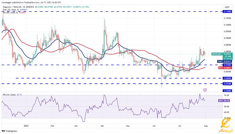Click the 2023 label on time axis

click(26, 126)
